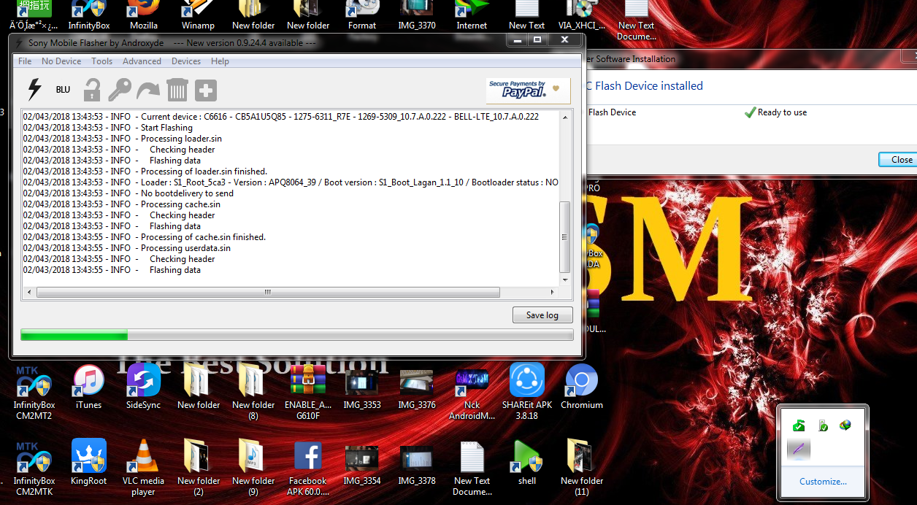917x505 pixels.
Task: Click the log's horizontal scrollbar thumb
Action: tap(267, 292)
